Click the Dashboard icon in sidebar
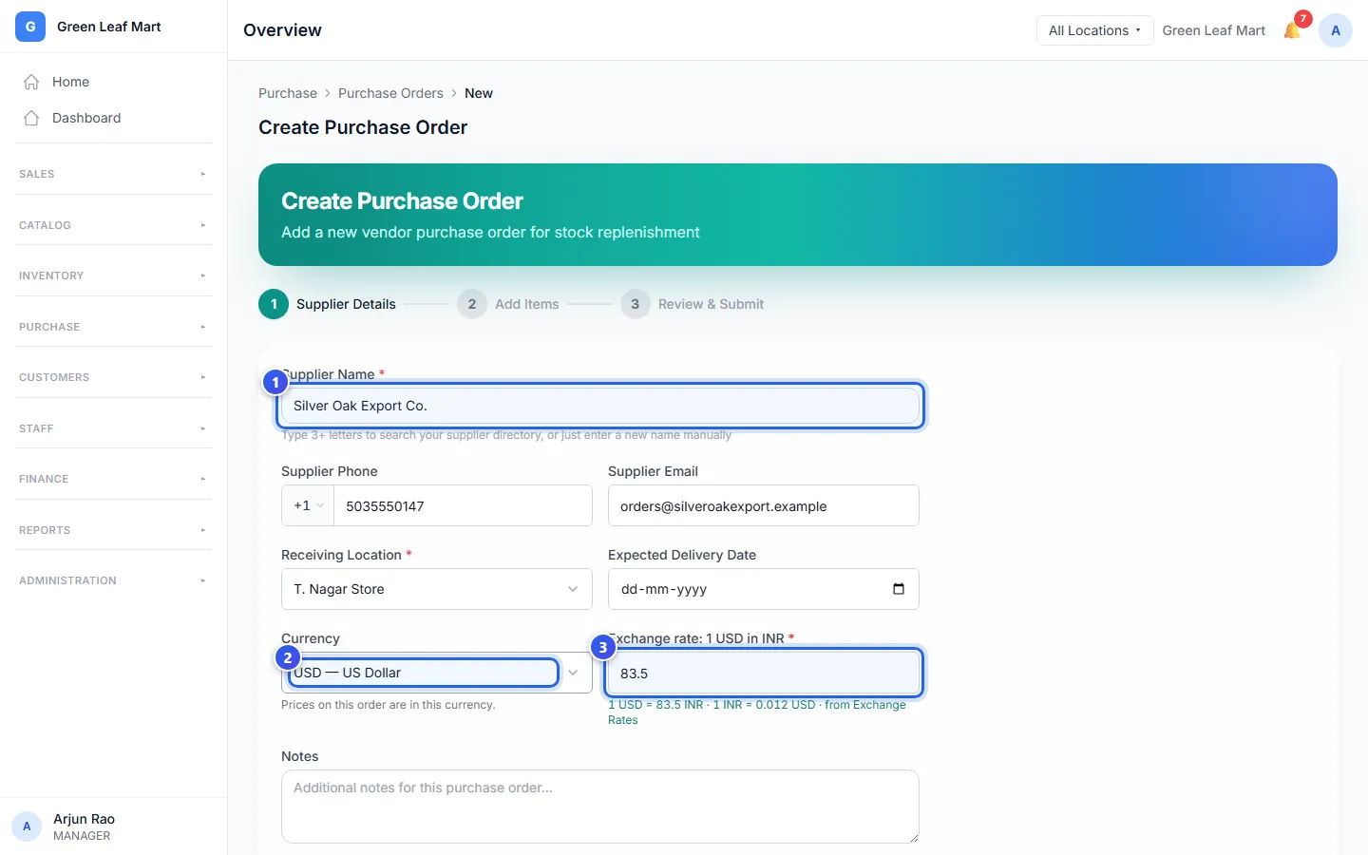1368x855 pixels. 31,118
